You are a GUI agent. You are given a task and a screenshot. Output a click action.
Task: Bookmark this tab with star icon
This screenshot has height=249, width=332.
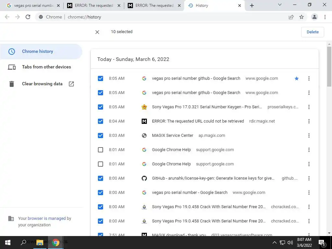pos(302,17)
